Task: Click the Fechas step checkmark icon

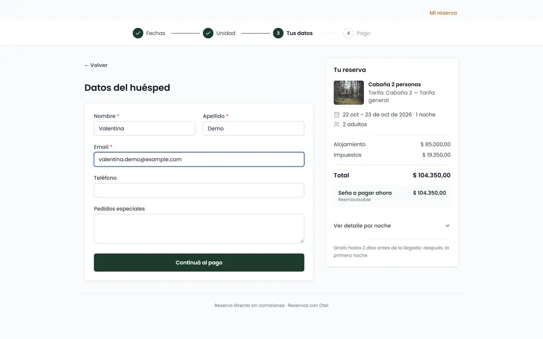Action: pyautogui.click(x=138, y=33)
